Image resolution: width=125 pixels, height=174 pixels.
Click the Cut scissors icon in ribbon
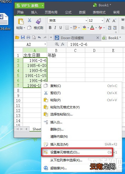(x=30, y=20)
